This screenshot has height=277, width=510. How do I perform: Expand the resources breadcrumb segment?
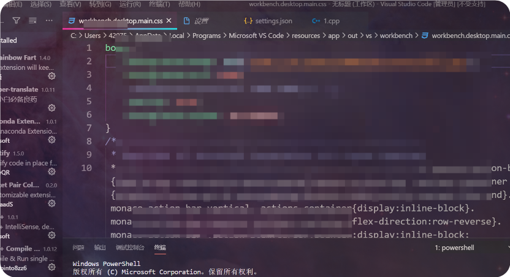305,36
